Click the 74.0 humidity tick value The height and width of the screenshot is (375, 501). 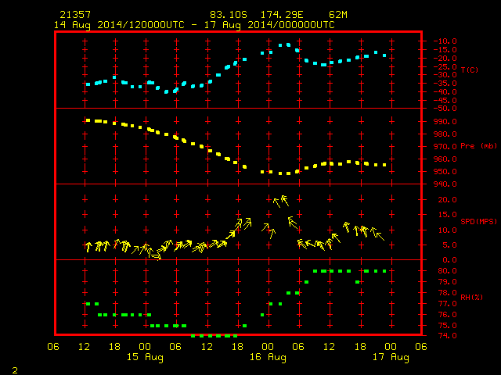coord(447,336)
